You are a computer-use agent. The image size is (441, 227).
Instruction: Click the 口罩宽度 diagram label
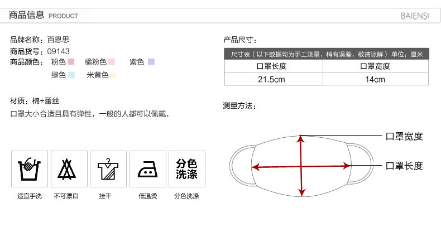(404, 136)
